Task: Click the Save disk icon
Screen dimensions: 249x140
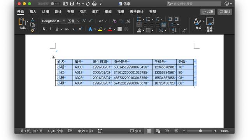Action: (x=72, y=3)
